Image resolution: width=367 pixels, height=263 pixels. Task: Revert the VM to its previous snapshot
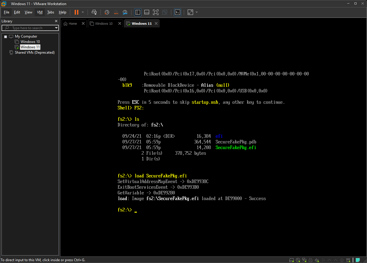116,12
